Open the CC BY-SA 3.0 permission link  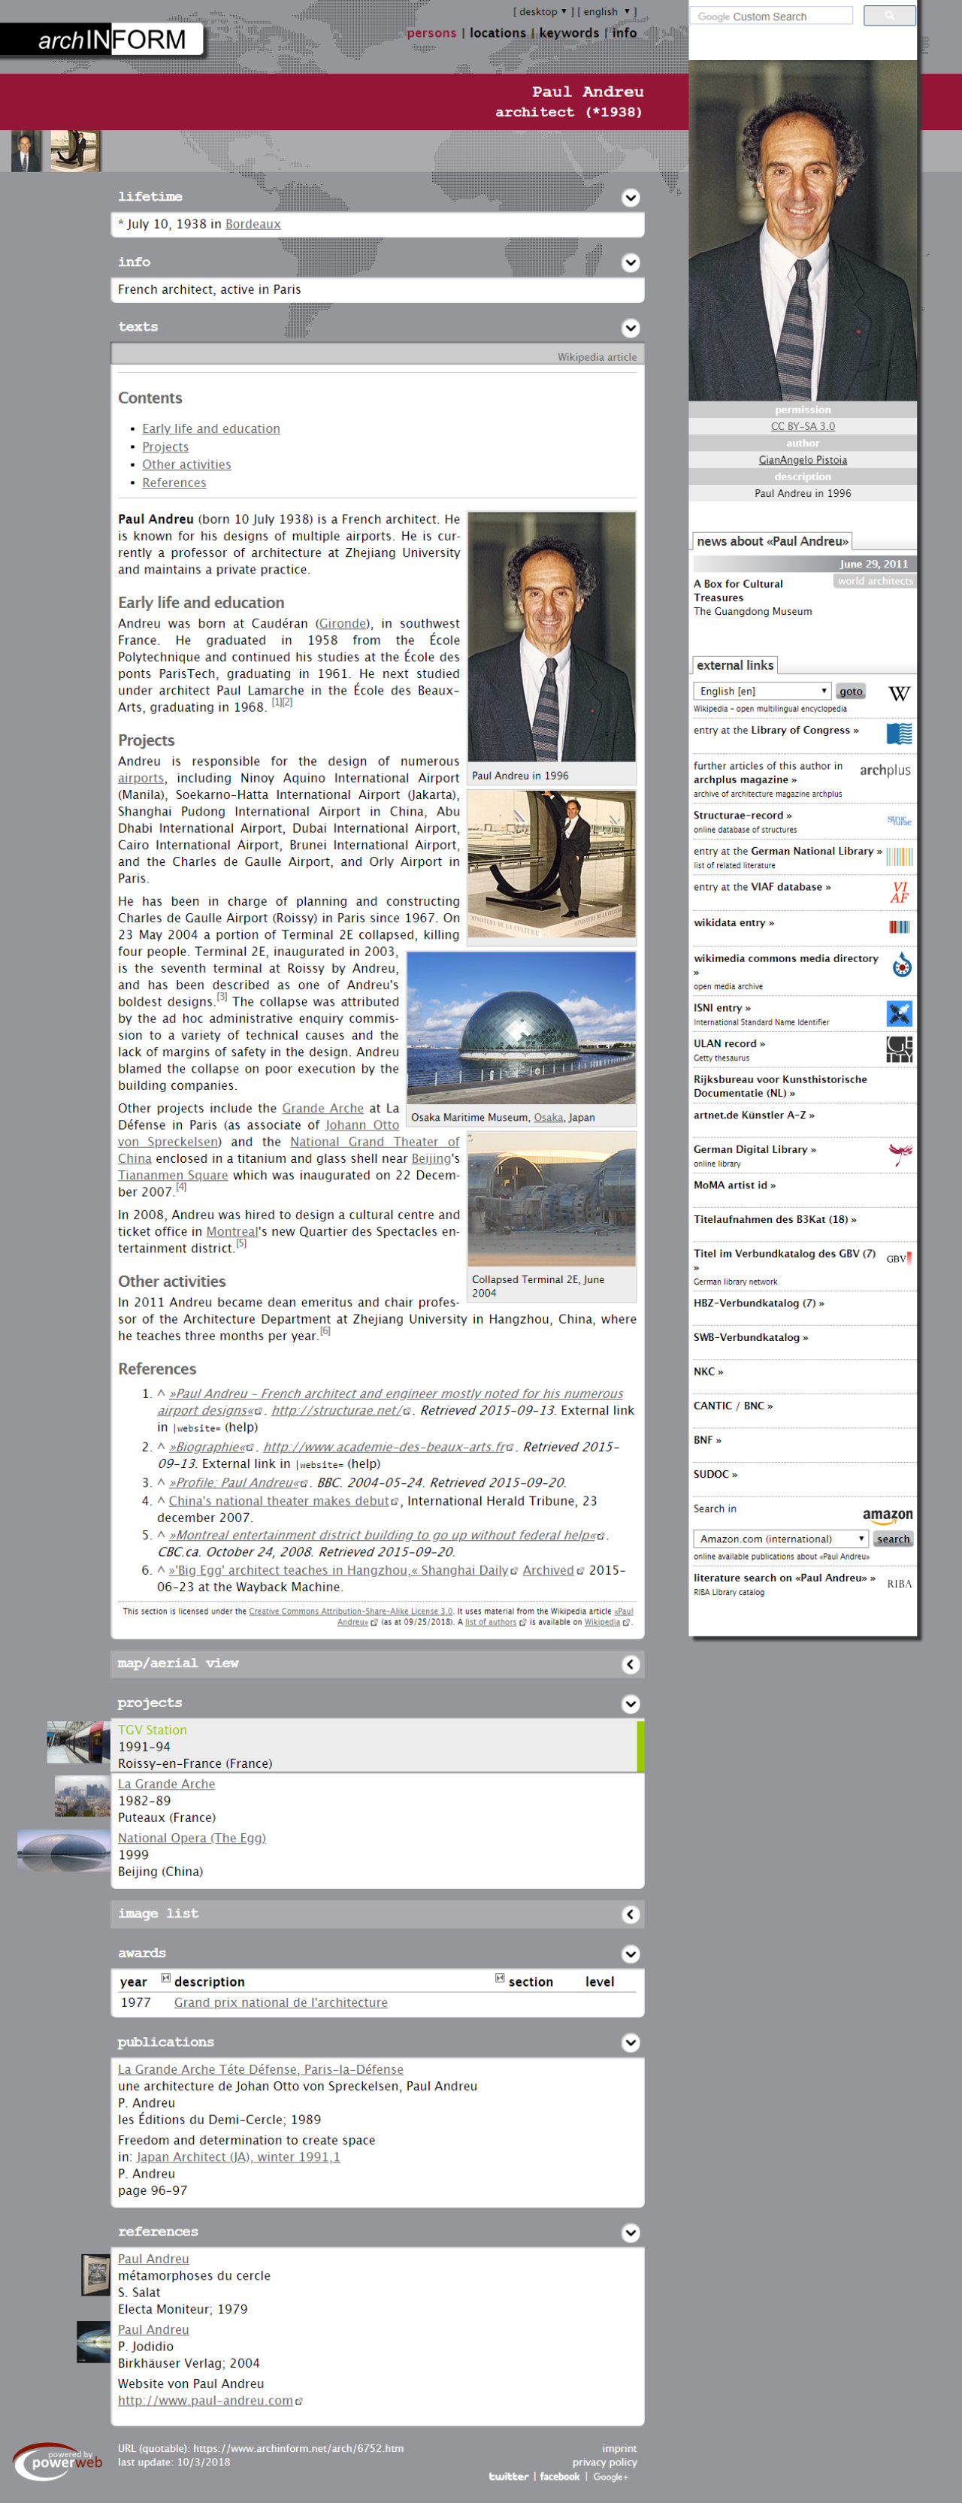[803, 426]
